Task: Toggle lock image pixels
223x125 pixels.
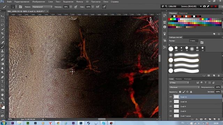Action: coord(184,92)
